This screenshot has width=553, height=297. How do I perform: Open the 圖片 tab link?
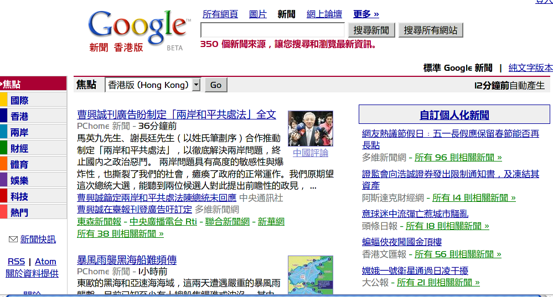tap(258, 14)
